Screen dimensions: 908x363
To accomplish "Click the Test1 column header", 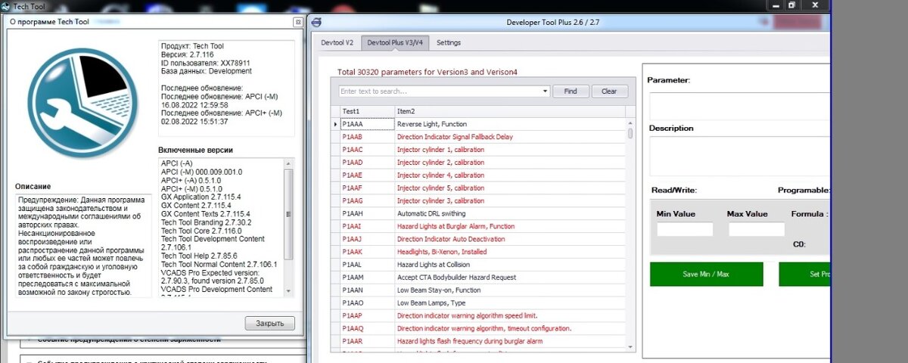I will [x=367, y=111].
